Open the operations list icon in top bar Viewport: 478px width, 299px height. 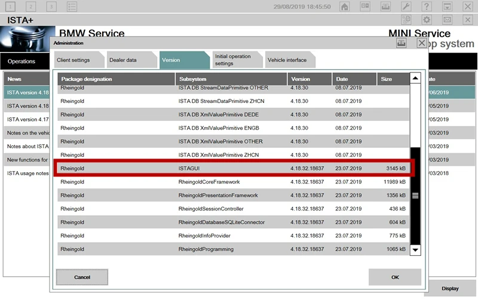(72, 7)
